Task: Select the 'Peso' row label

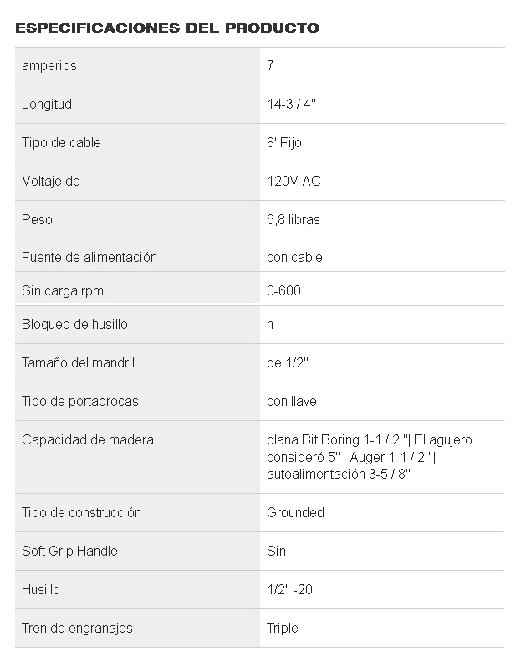Action: pyautogui.click(x=37, y=220)
